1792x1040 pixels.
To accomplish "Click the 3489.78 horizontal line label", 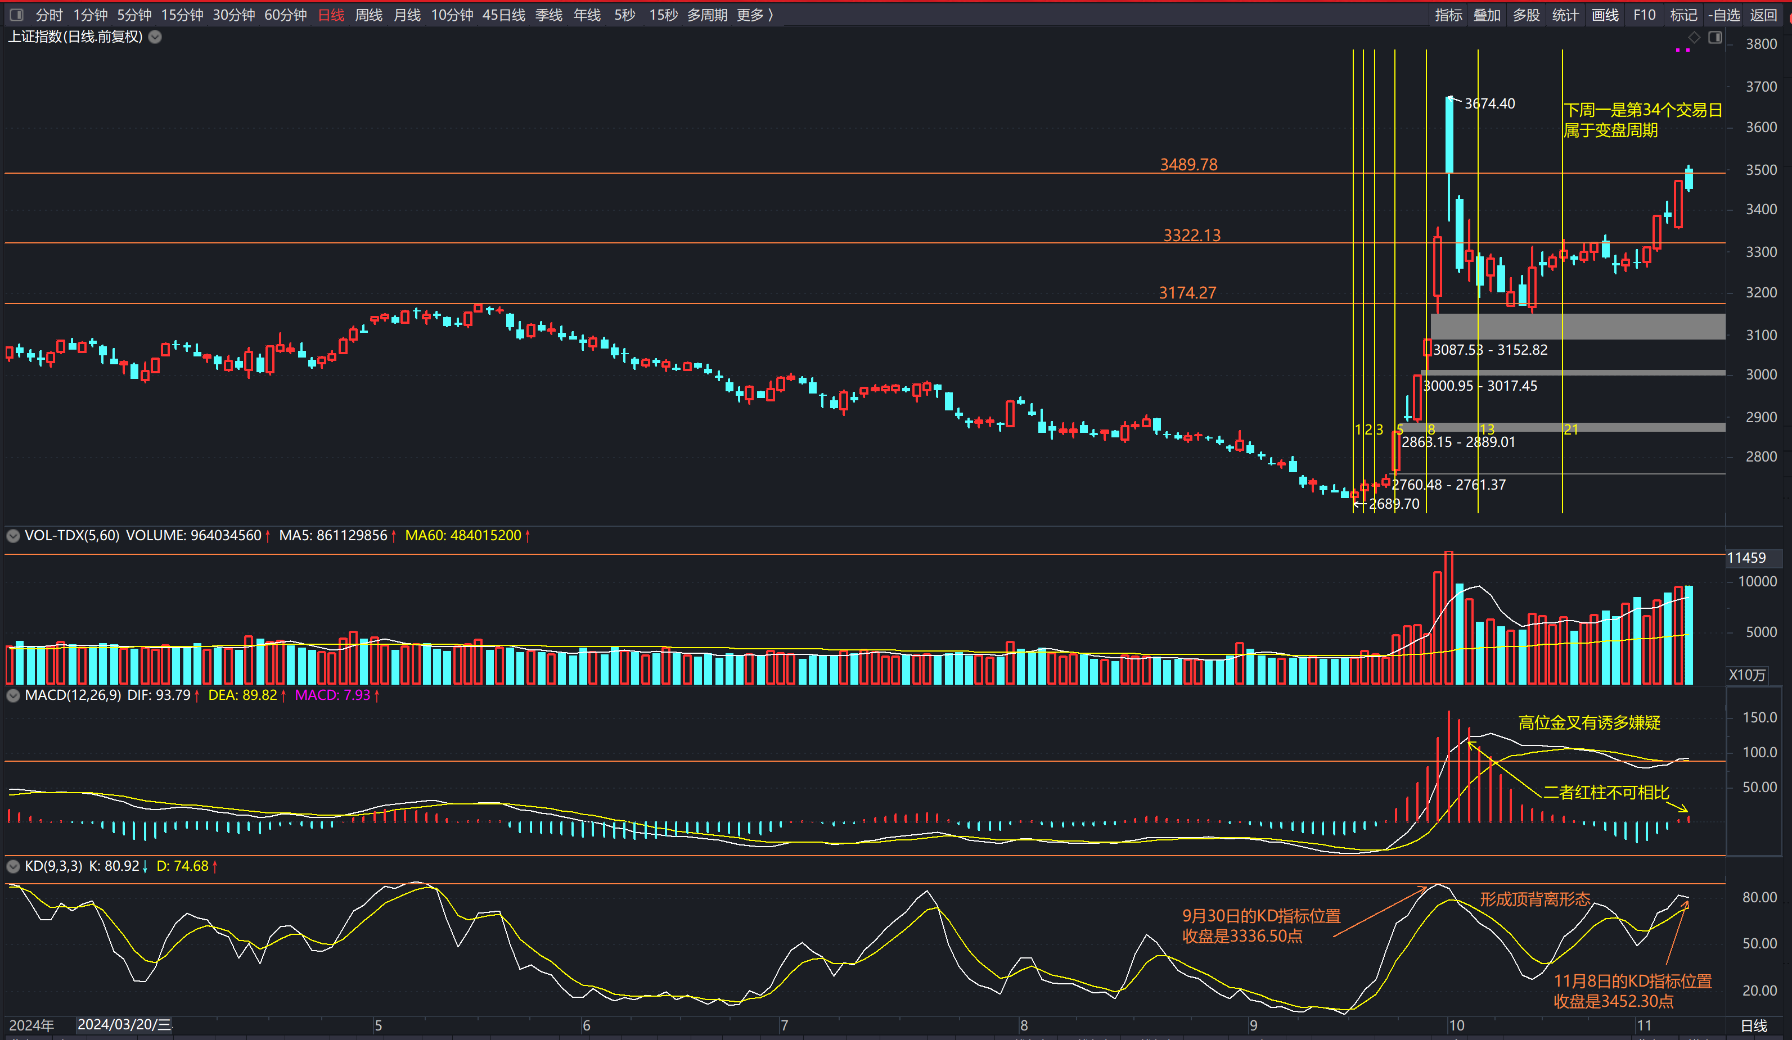I will pos(1188,164).
